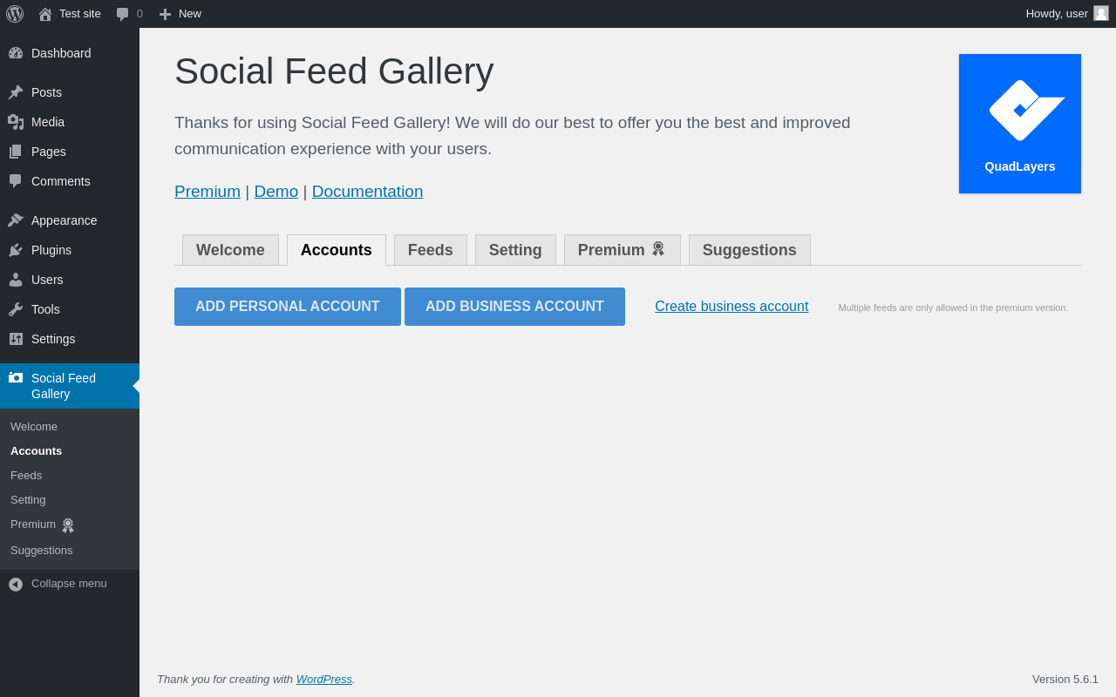Open the Documentation link
This screenshot has width=1116, height=697.
[367, 192]
